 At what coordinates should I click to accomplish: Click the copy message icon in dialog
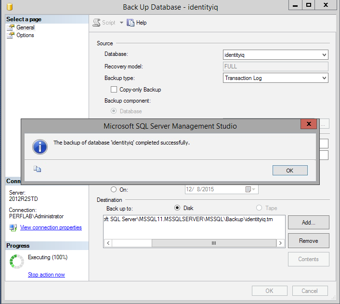point(37,169)
